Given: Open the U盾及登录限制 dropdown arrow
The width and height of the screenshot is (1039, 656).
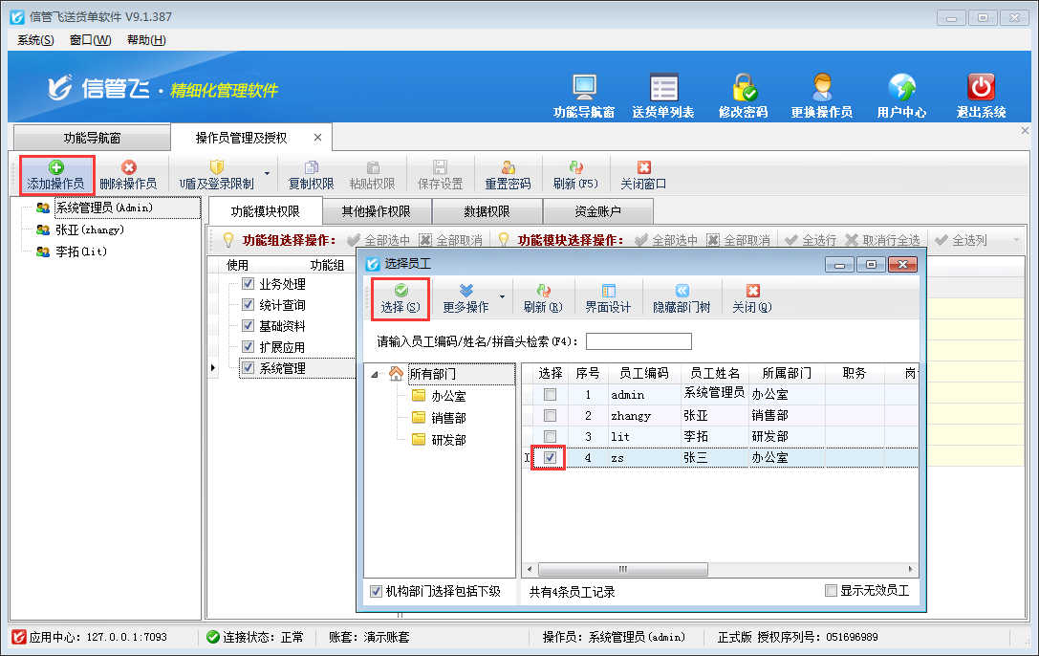Looking at the screenshot, I should 267,175.
